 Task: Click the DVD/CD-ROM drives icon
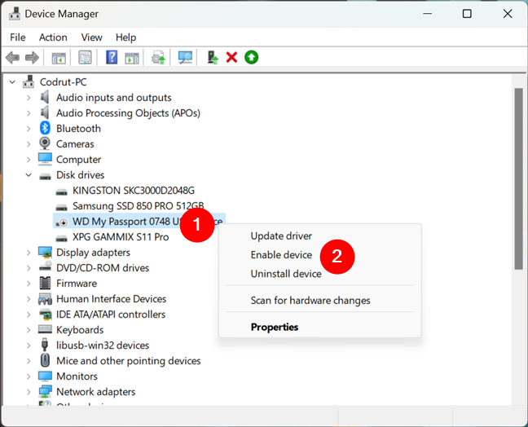coord(45,267)
